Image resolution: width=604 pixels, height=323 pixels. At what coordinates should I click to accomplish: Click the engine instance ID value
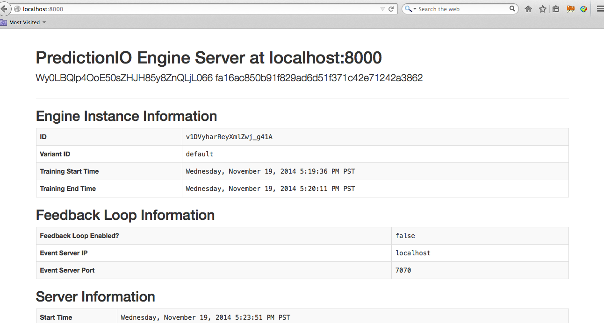point(229,137)
